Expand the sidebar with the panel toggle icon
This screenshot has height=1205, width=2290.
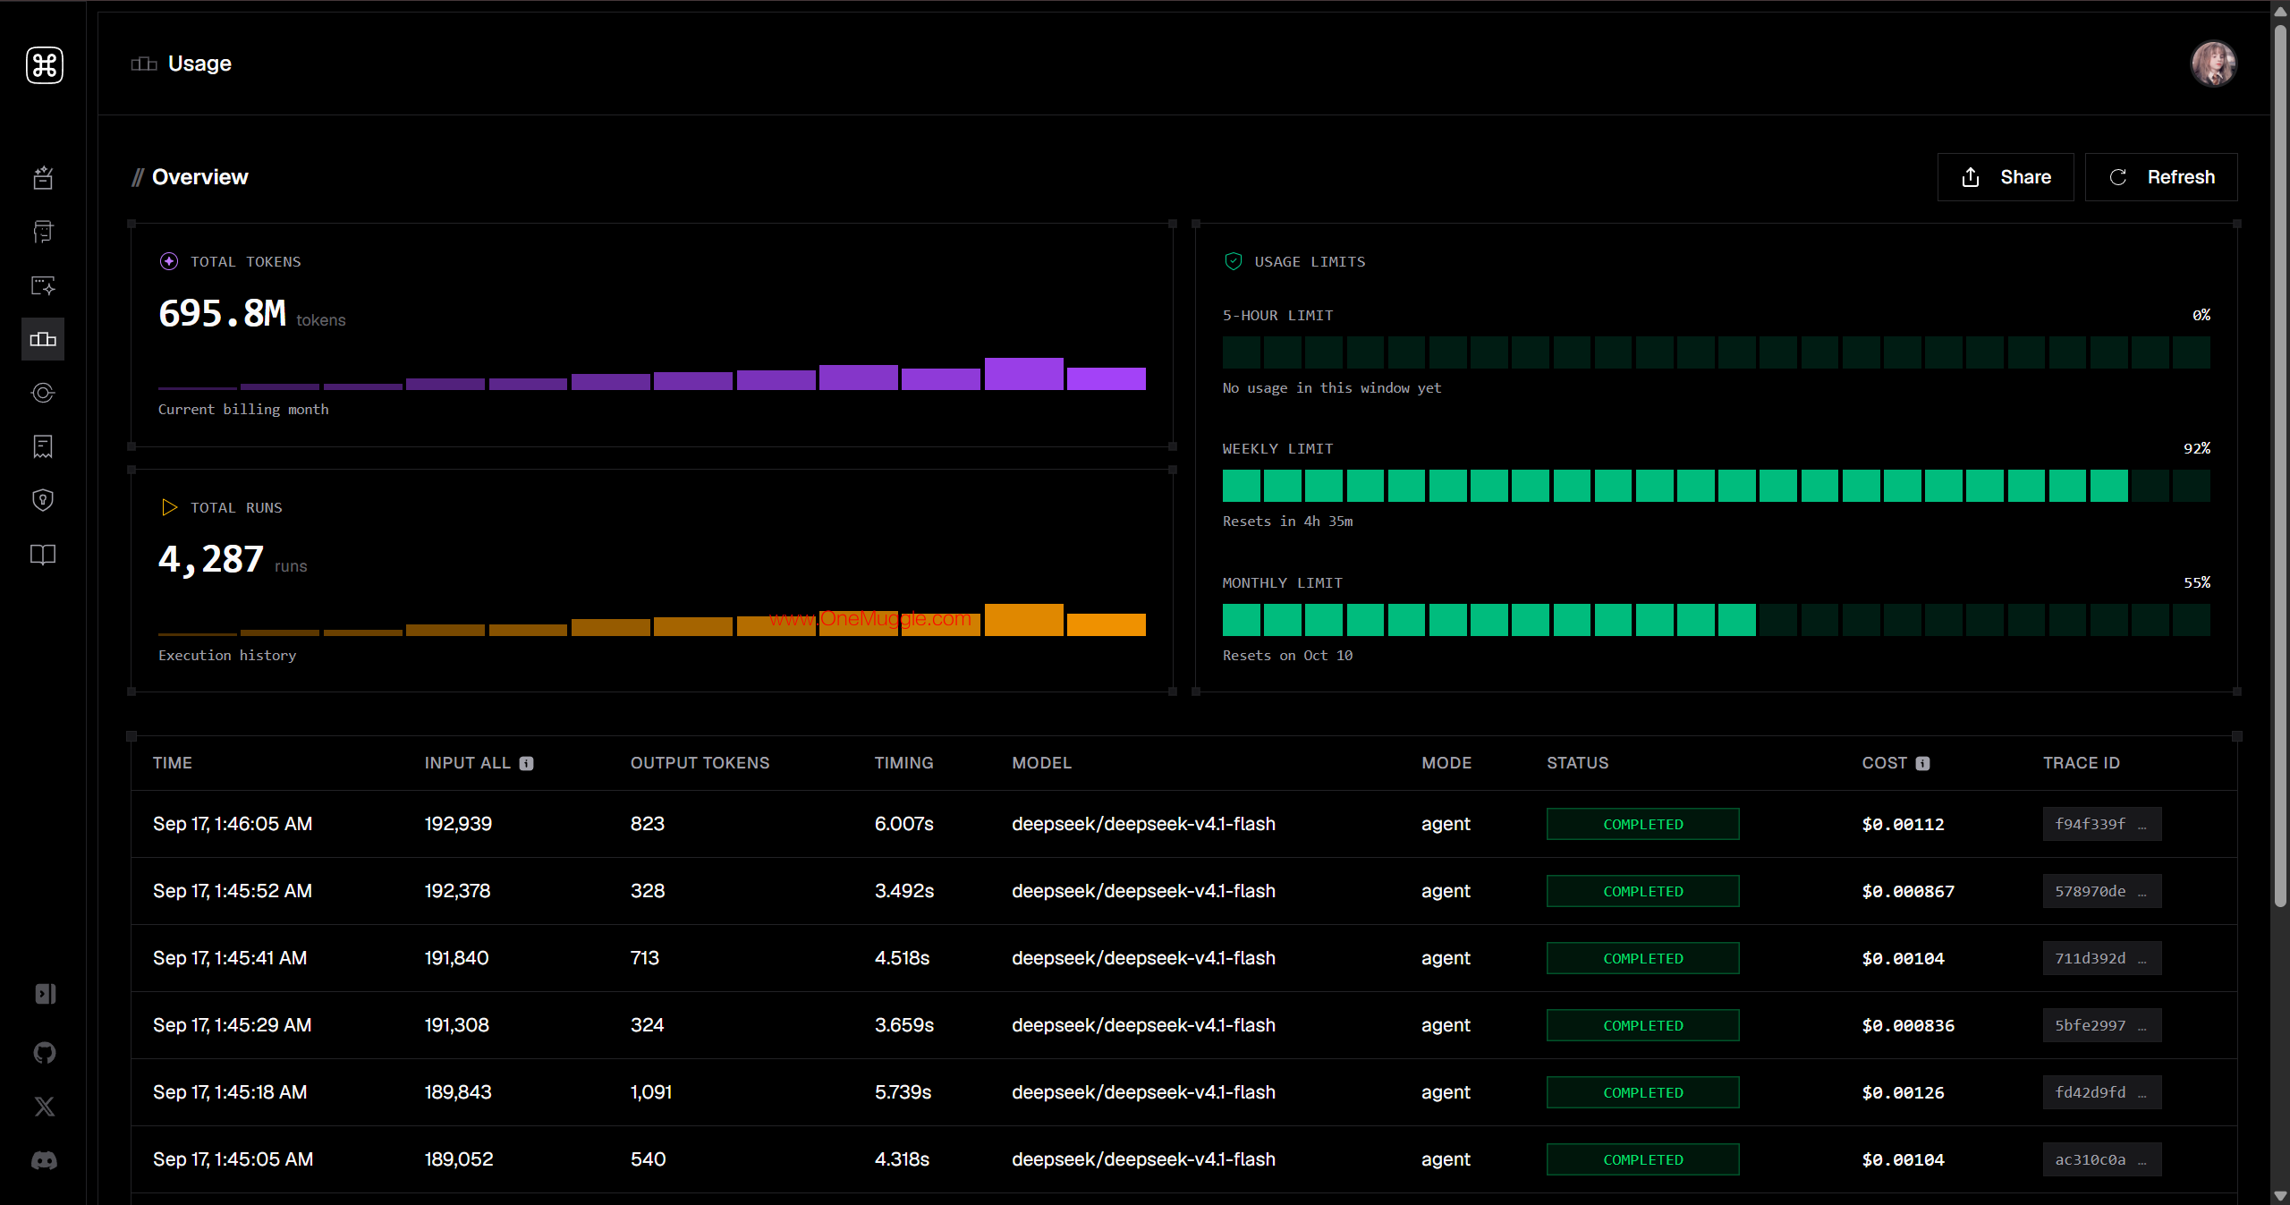tap(45, 994)
